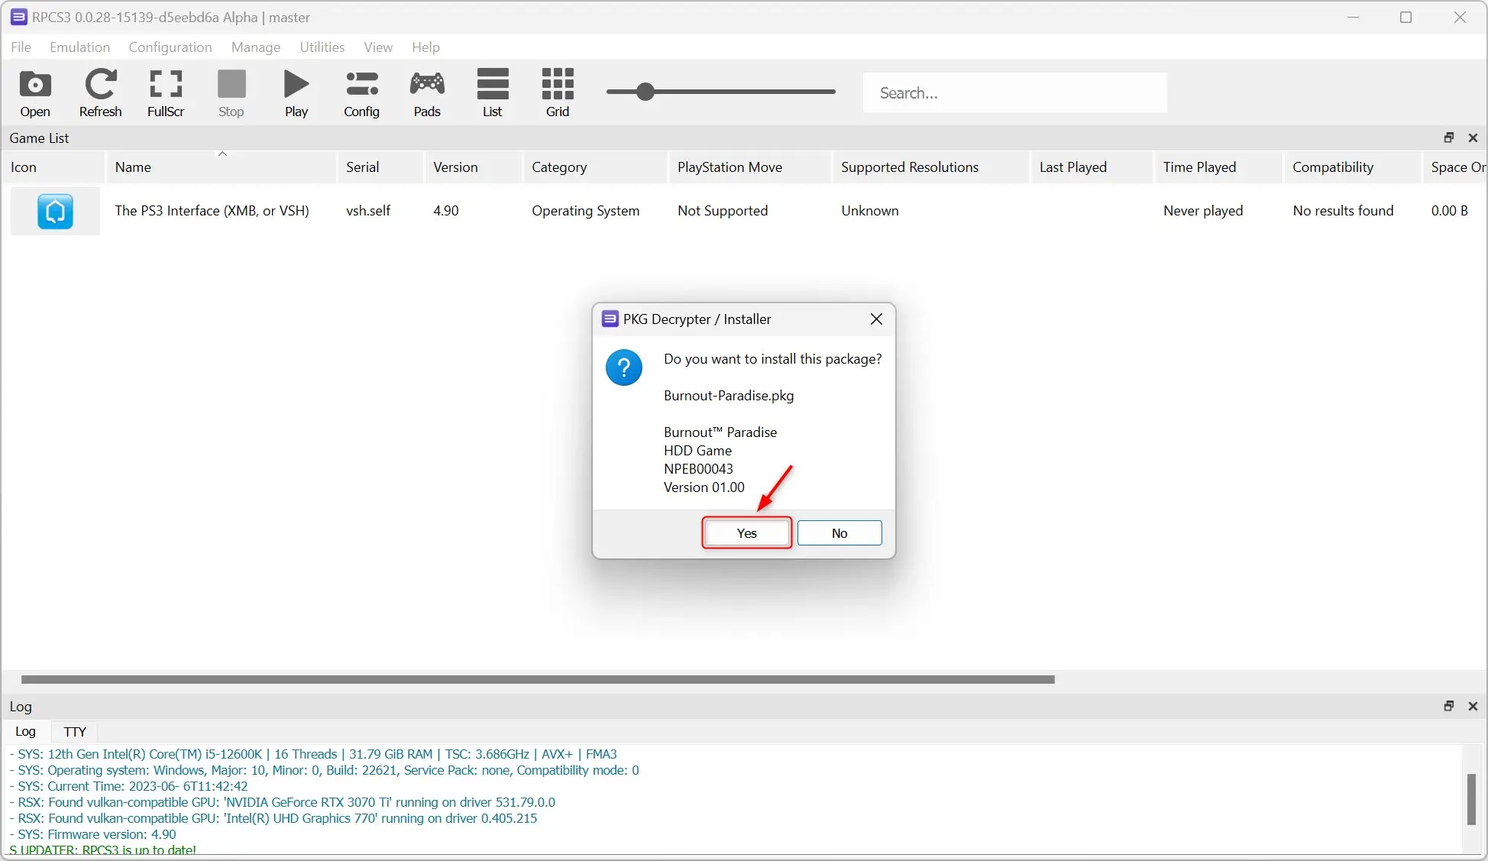The width and height of the screenshot is (1488, 861).
Task: Float the Log panel
Action: coord(1448,706)
